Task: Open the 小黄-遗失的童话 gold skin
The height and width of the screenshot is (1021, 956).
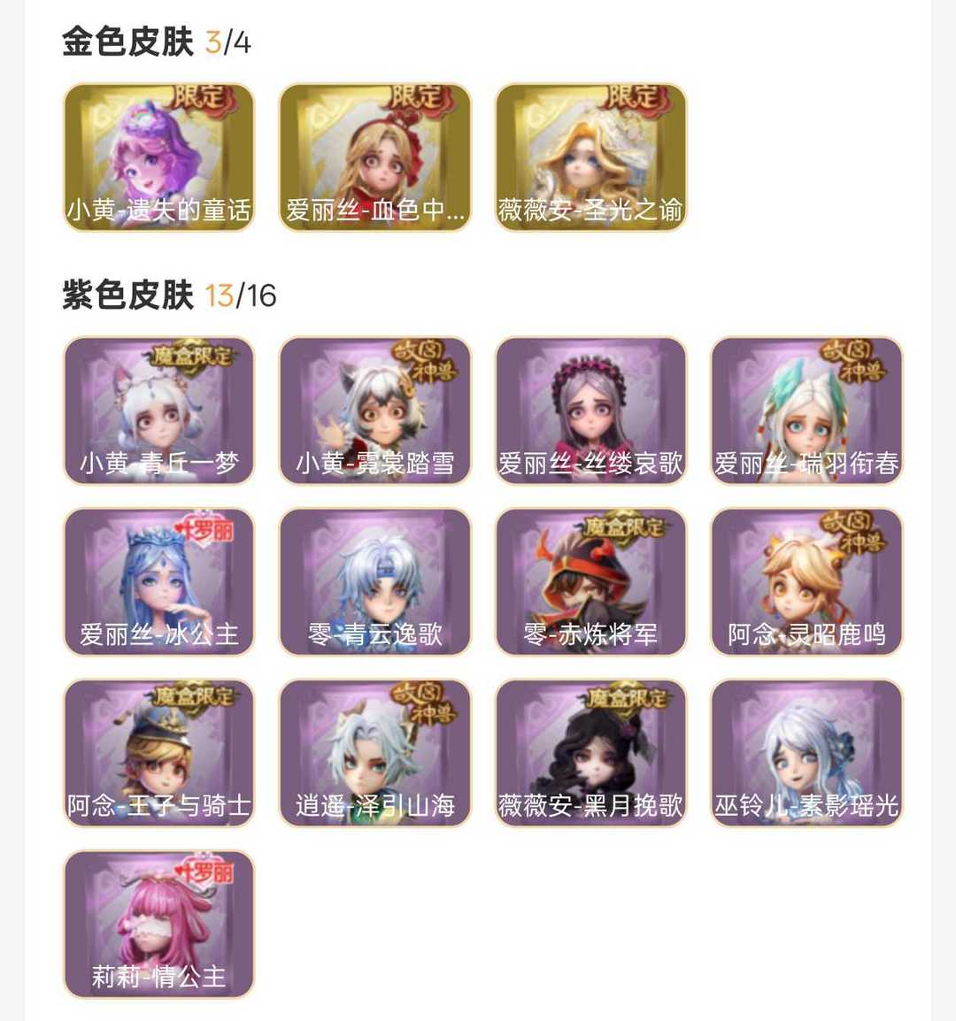Action: [159, 157]
